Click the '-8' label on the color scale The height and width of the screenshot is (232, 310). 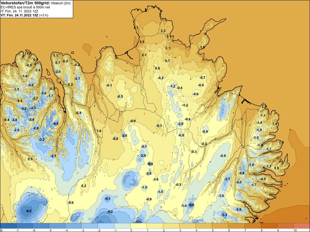pyautogui.click(x=1, y=230)
